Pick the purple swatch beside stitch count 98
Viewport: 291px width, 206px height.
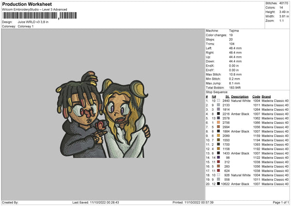pyautogui.click(x=218, y=157)
